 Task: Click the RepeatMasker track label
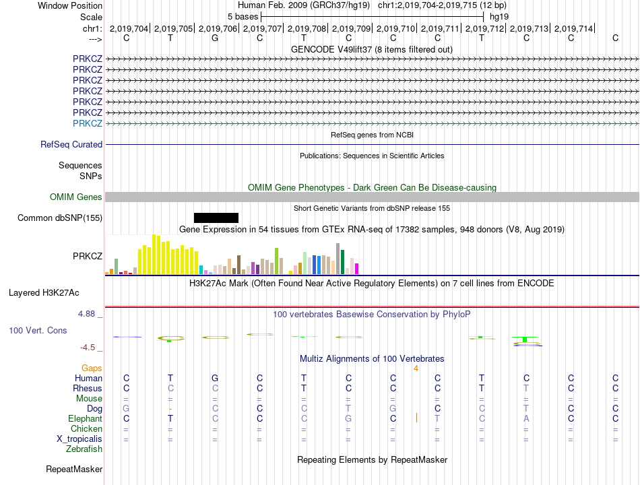[x=74, y=469]
